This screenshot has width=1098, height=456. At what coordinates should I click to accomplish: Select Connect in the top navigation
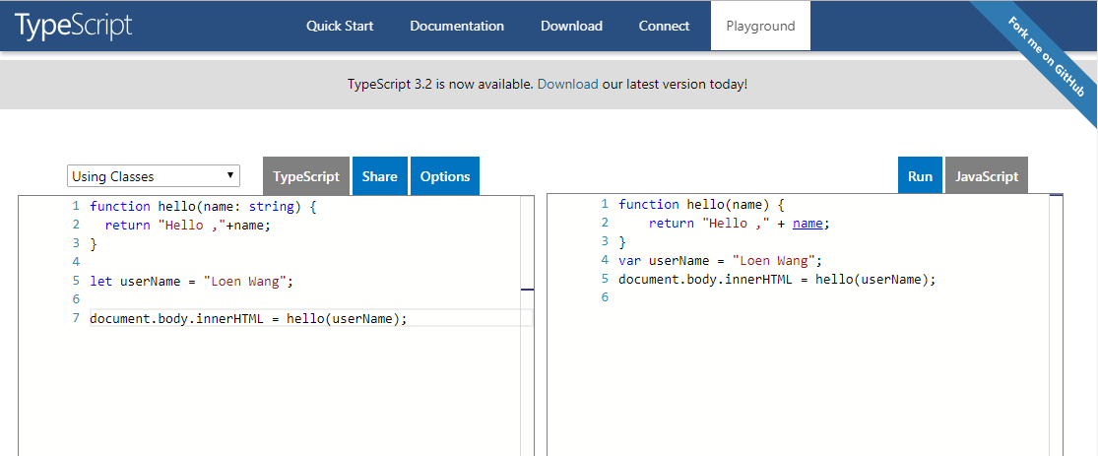(x=664, y=26)
